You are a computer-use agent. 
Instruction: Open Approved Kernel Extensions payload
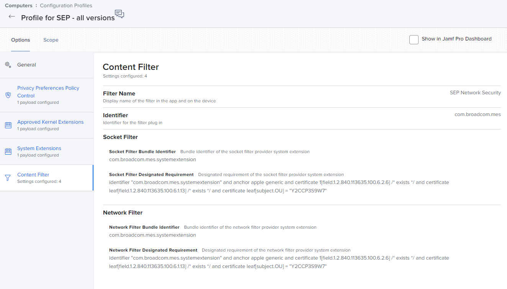tap(50, 122)
